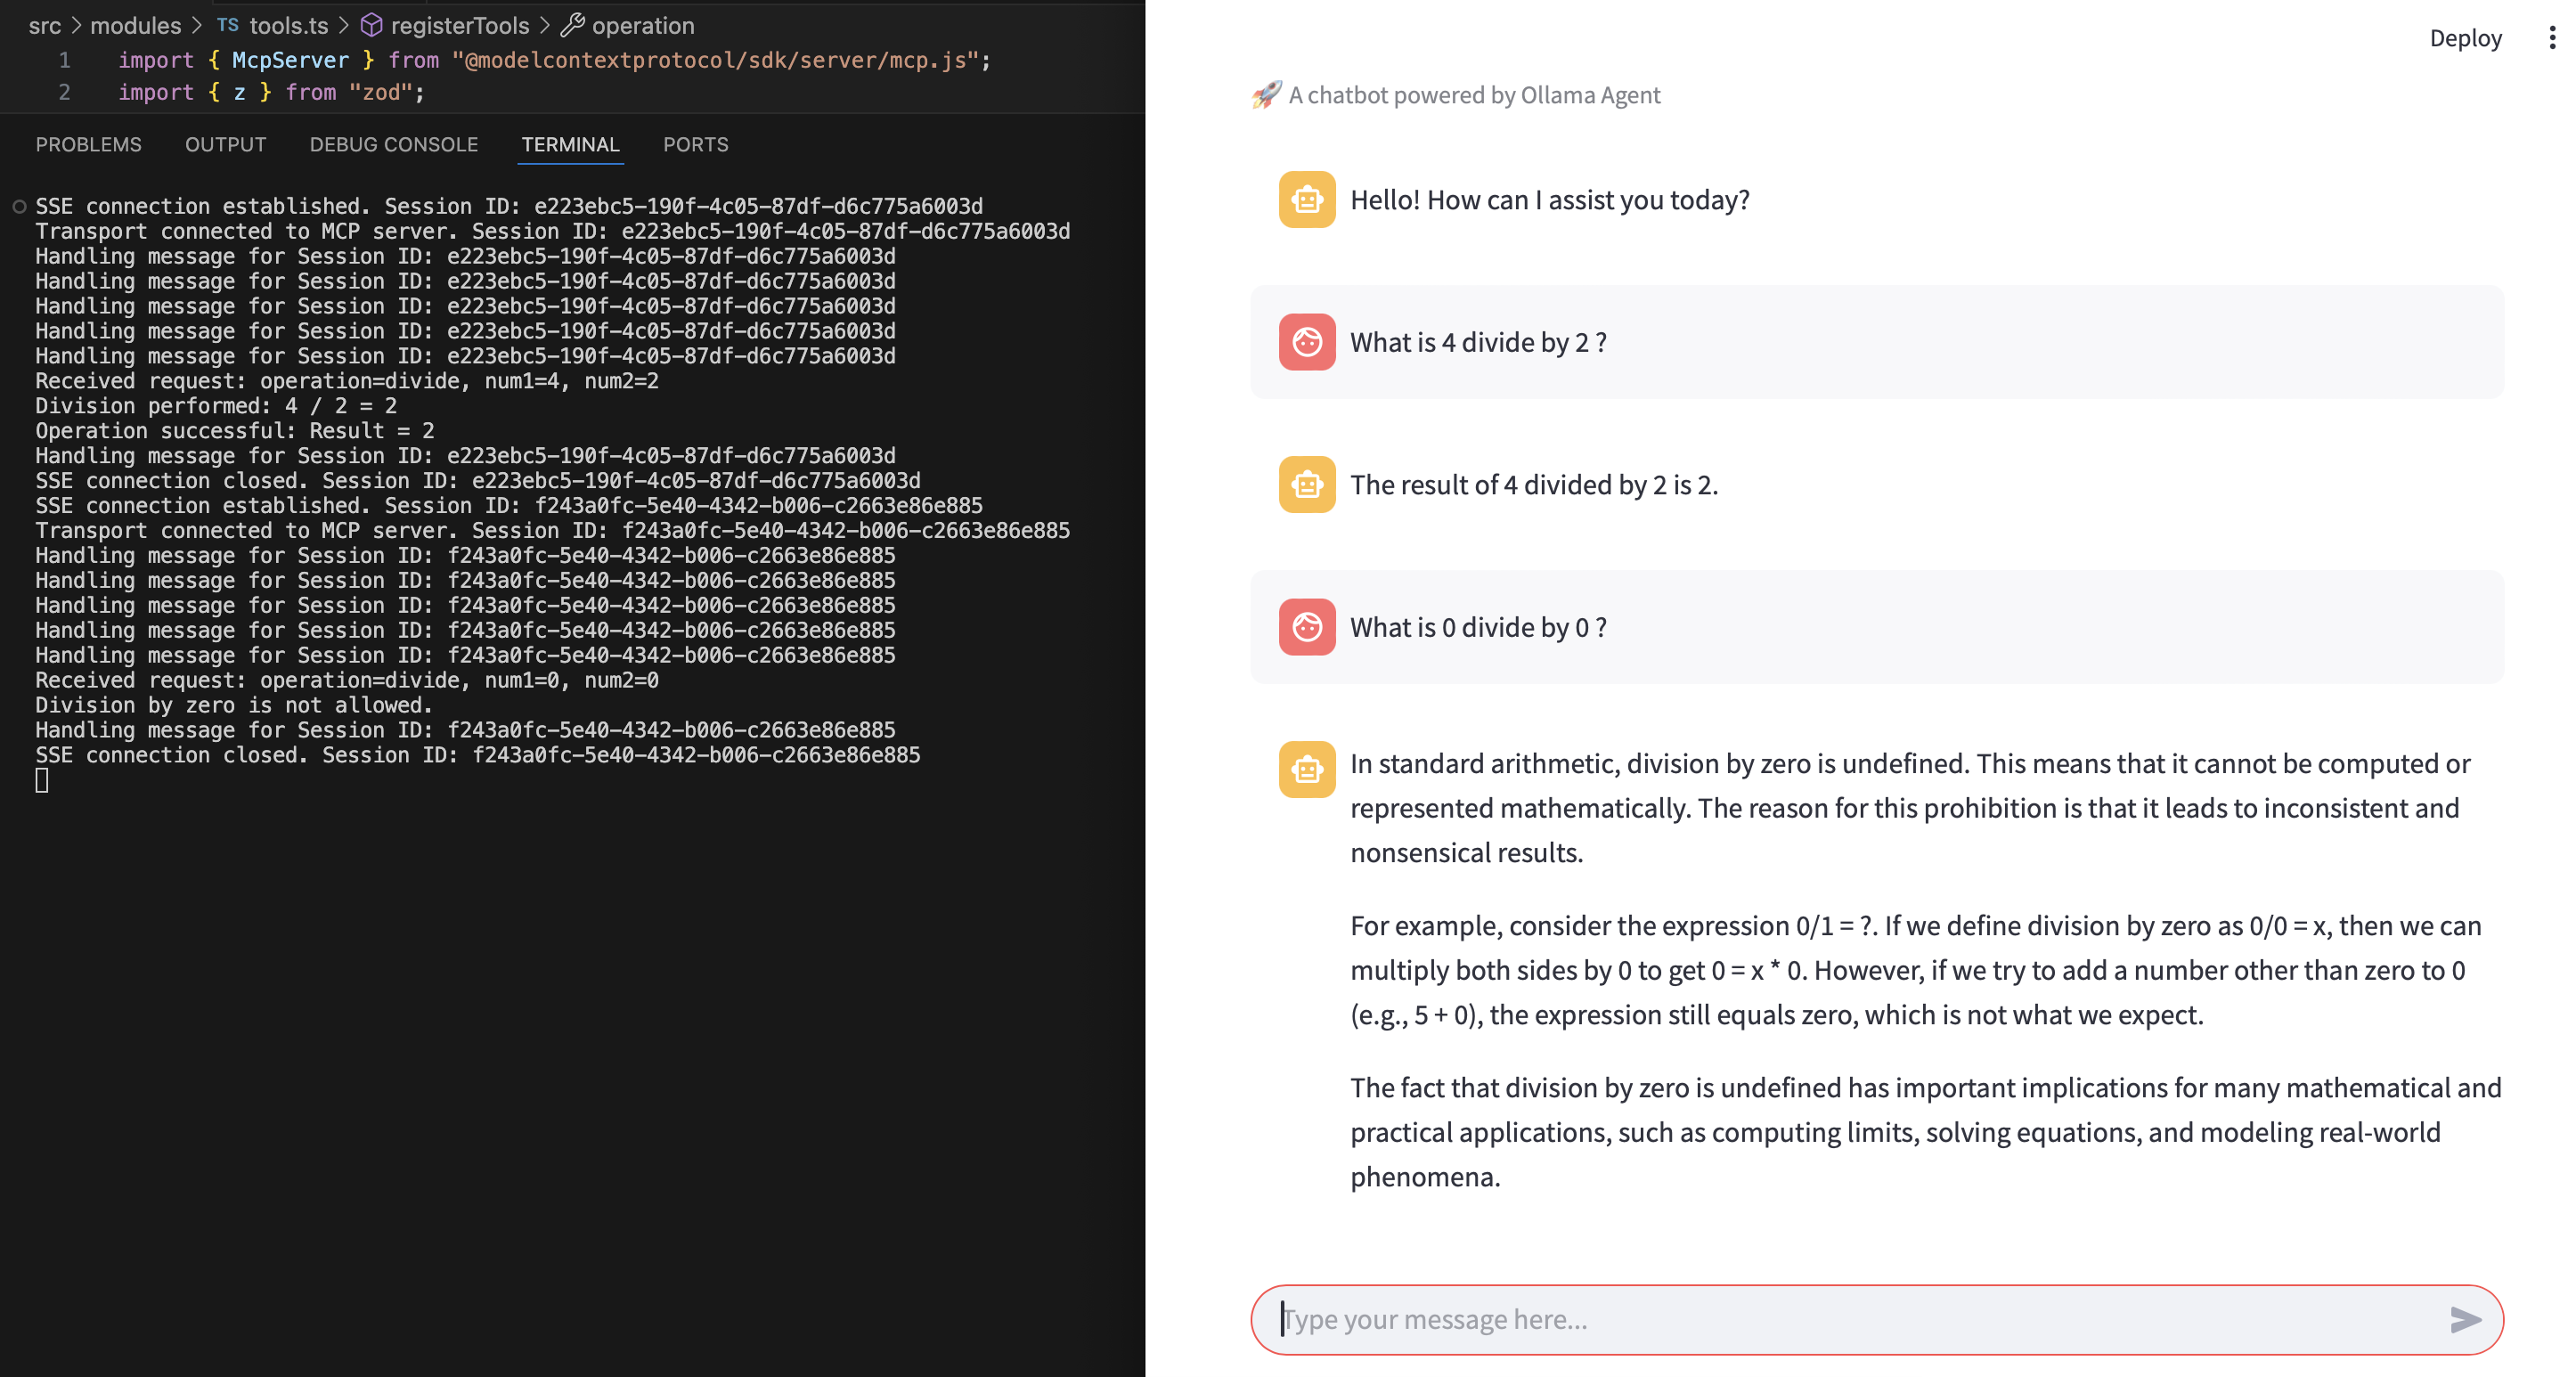Click "SSE connection closed" line for session e223ebc5
This screenshot has height=1377, width=2576.
pos(478,481)
